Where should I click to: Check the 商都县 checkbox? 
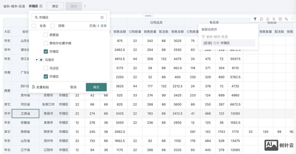pos(46,35)
